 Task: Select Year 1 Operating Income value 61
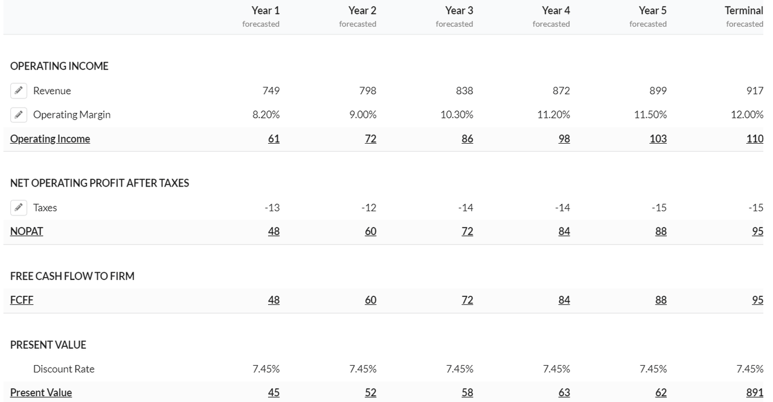point(274,139)
